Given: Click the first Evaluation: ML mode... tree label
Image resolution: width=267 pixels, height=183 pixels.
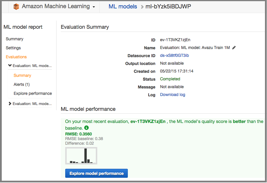Looking at the screenshot, I should click(32, 66).
